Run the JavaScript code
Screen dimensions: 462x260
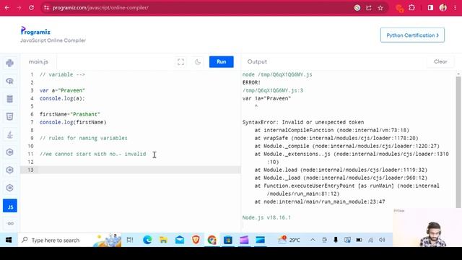[222, 61]
